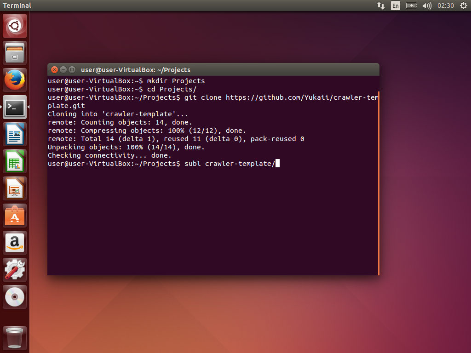Image resolution: width=471 pixels, height=353 pixels.
Task: Maximize the terminal window
Action: pyautogui.click(x=72, y=70)
